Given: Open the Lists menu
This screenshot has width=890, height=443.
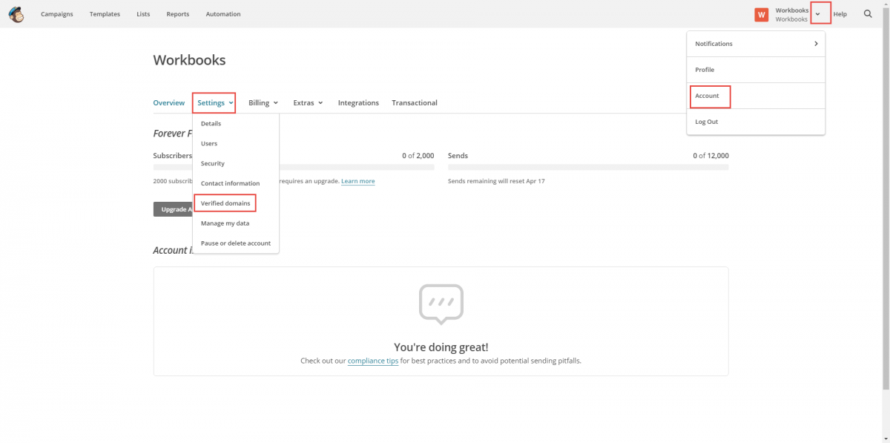Looking at the screenshot, I should [143, 14].
